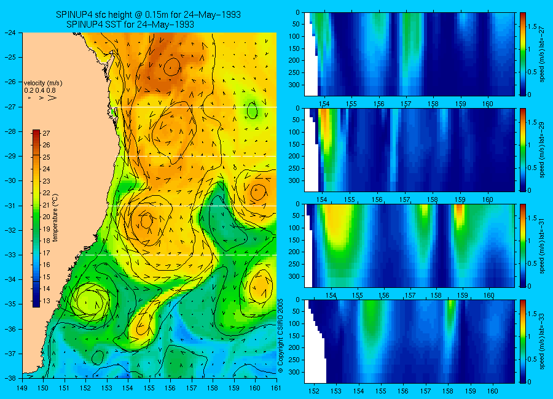
Task: Click the '© Copyright CSIRO 2005' text
Action: [x=280, y=336]
